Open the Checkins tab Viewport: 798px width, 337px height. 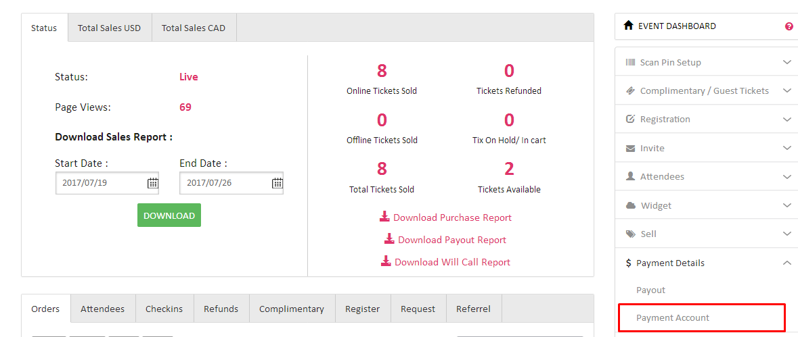tap(164, 309)
